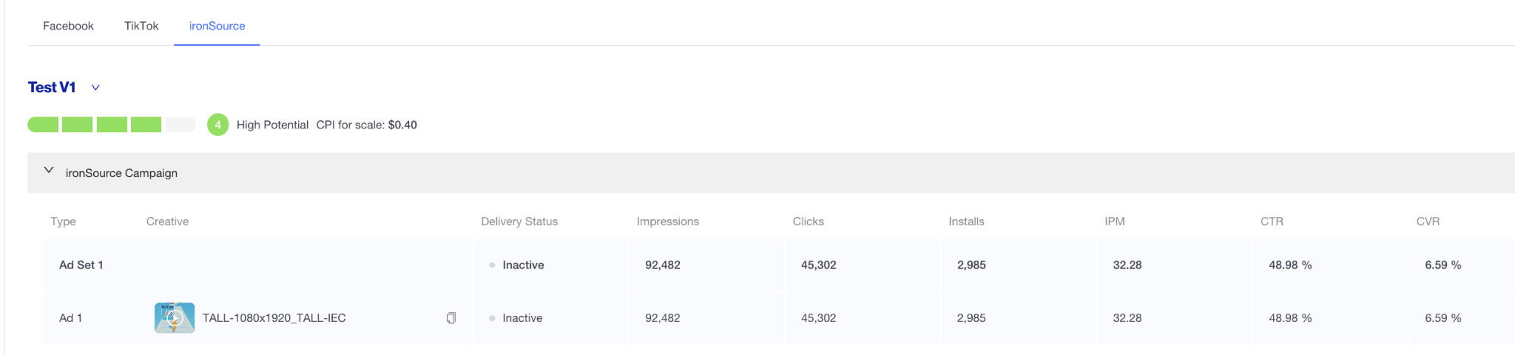This screenshot has width=1515, height=355.
Task: Click the High Potential label
Action: tap(272, 125)
